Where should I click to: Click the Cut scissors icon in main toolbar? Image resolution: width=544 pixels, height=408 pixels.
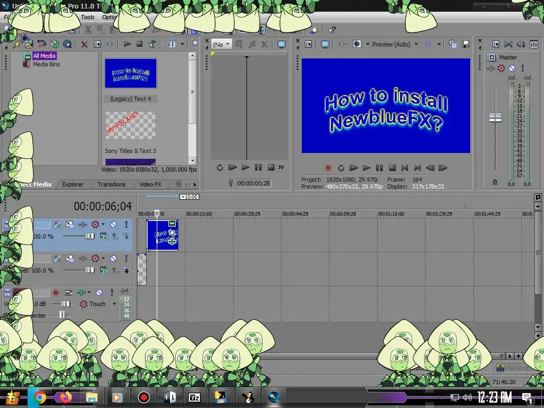point(88,30)
